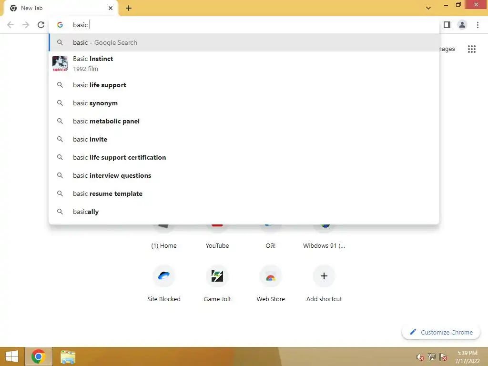Select basic metabolic panel suggestion
This screenshot has height=366, width=488.
click(x=244, y=121)
